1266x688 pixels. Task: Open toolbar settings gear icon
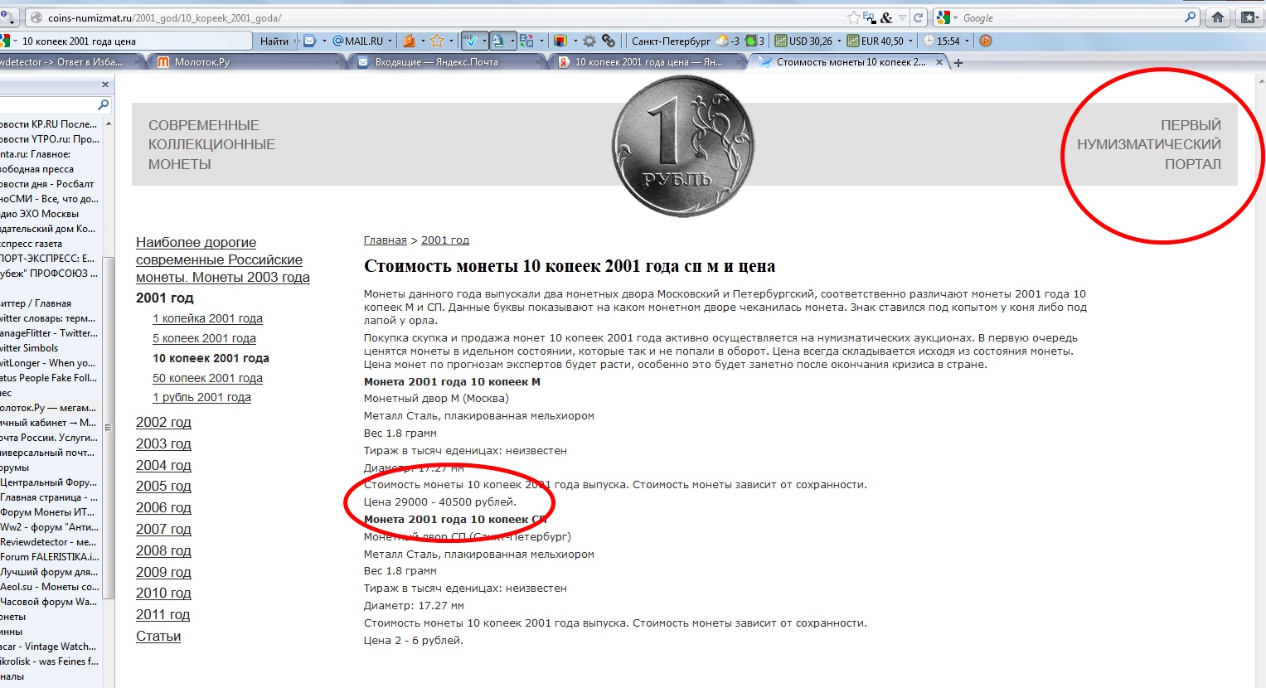589,41
